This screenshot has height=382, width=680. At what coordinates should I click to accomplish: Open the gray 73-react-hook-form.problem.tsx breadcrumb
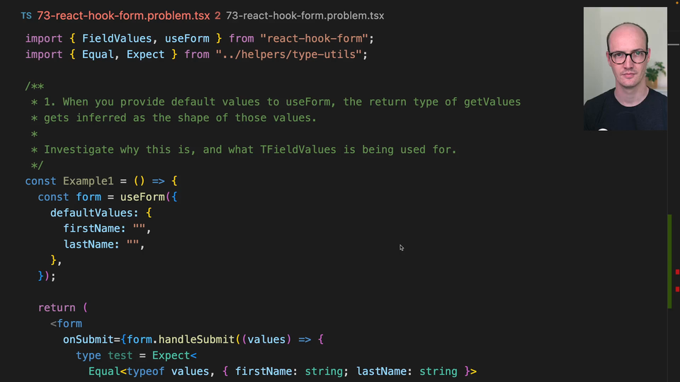click(x=305, y=16)
